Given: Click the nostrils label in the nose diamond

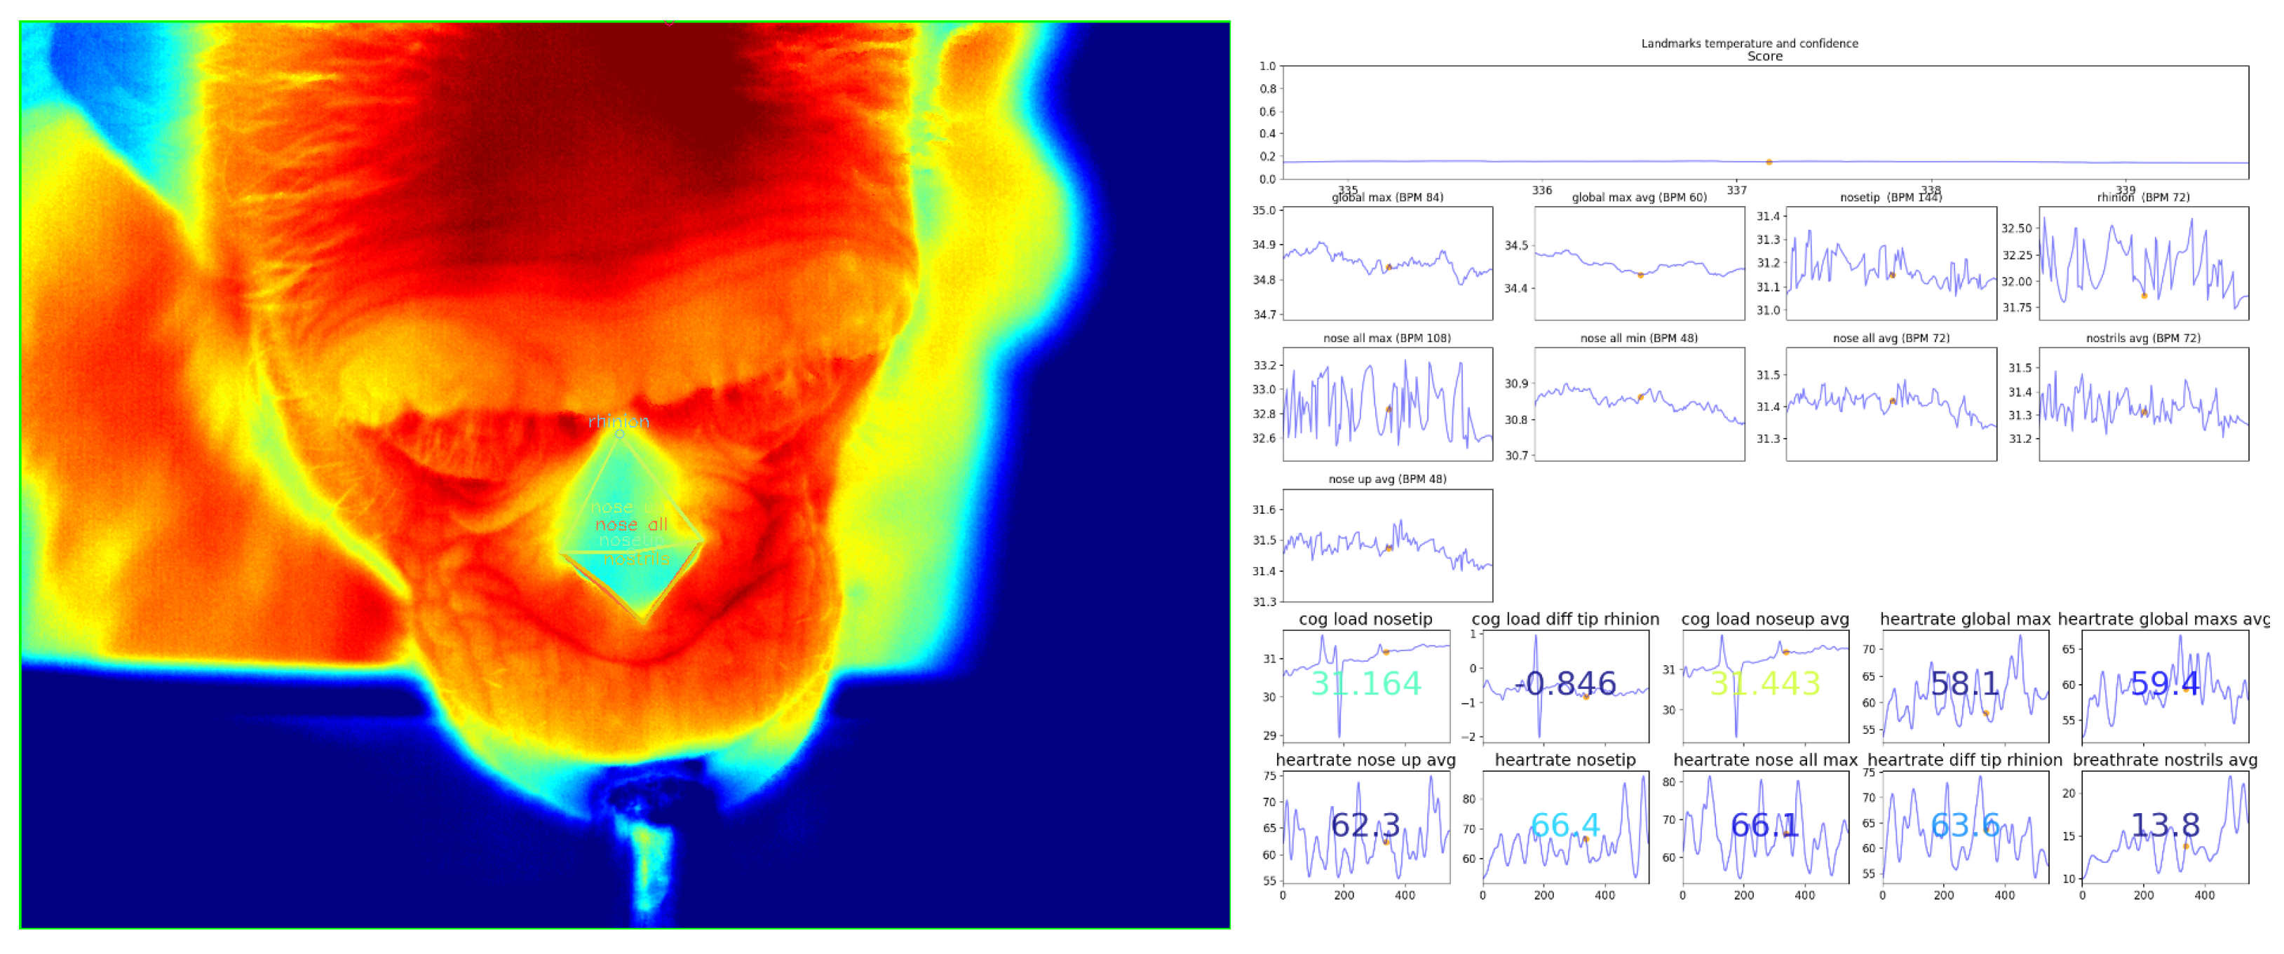Looking at the screenshot, I should pos(637,559).
